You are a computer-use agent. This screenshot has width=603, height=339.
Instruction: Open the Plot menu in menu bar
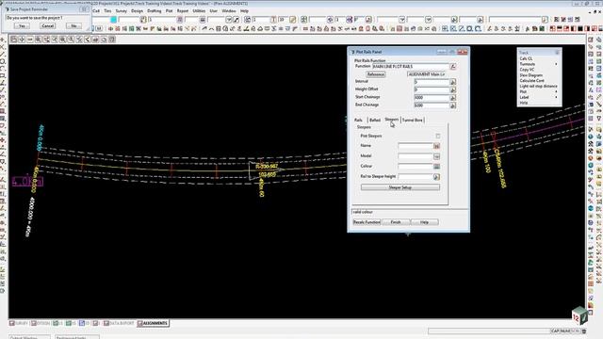170,10
